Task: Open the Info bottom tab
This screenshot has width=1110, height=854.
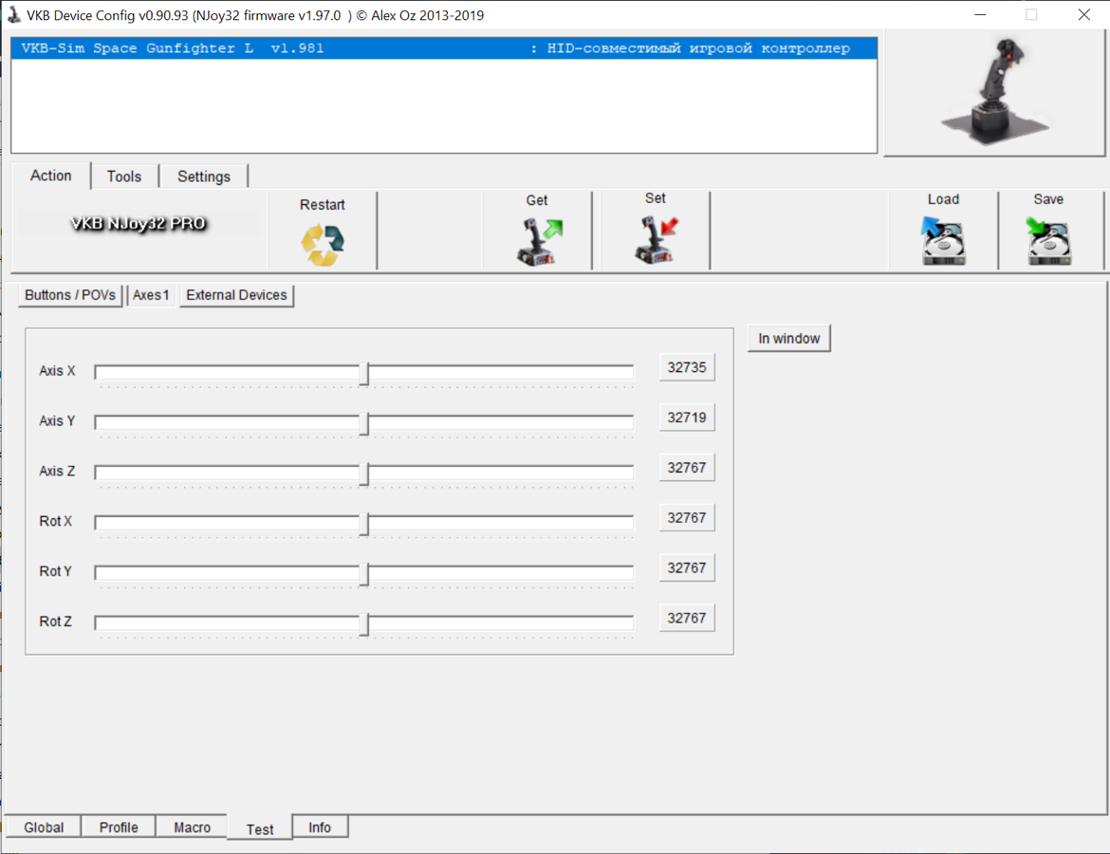Action: click(x=320, y=827)
